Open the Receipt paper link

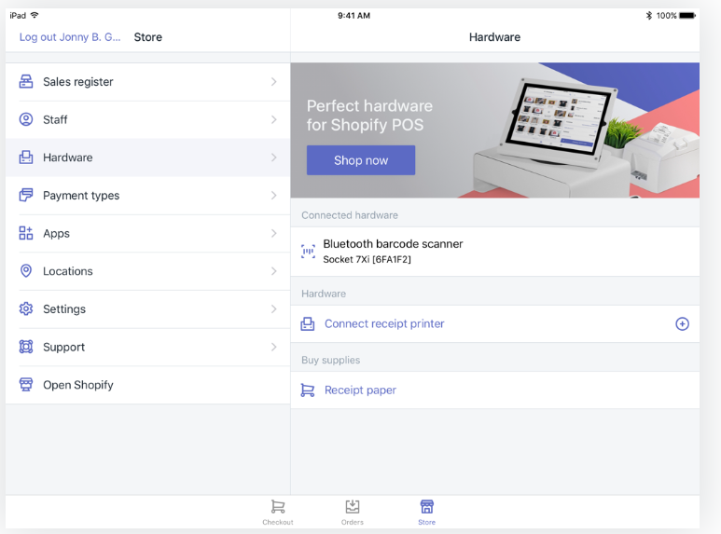[360, 390]
